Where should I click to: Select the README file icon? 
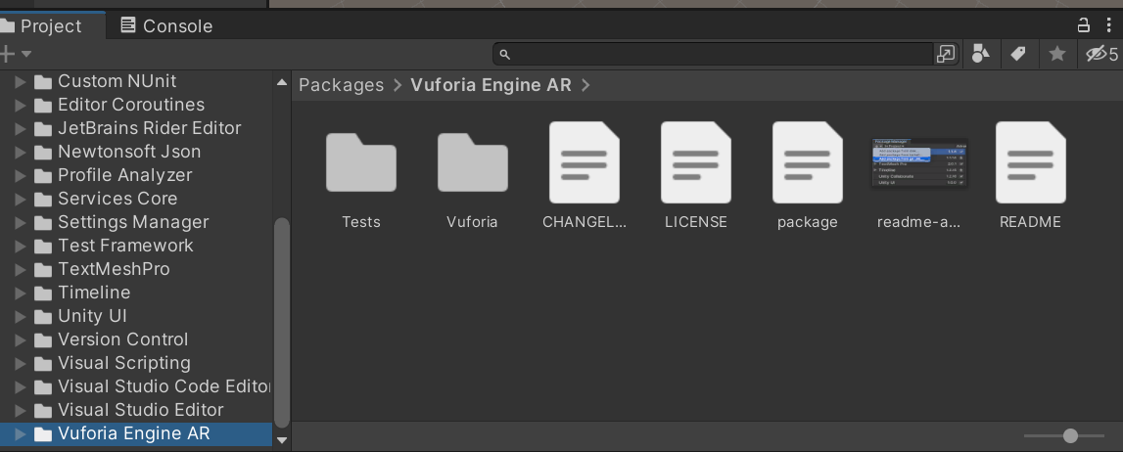[x=1031, y=162]
